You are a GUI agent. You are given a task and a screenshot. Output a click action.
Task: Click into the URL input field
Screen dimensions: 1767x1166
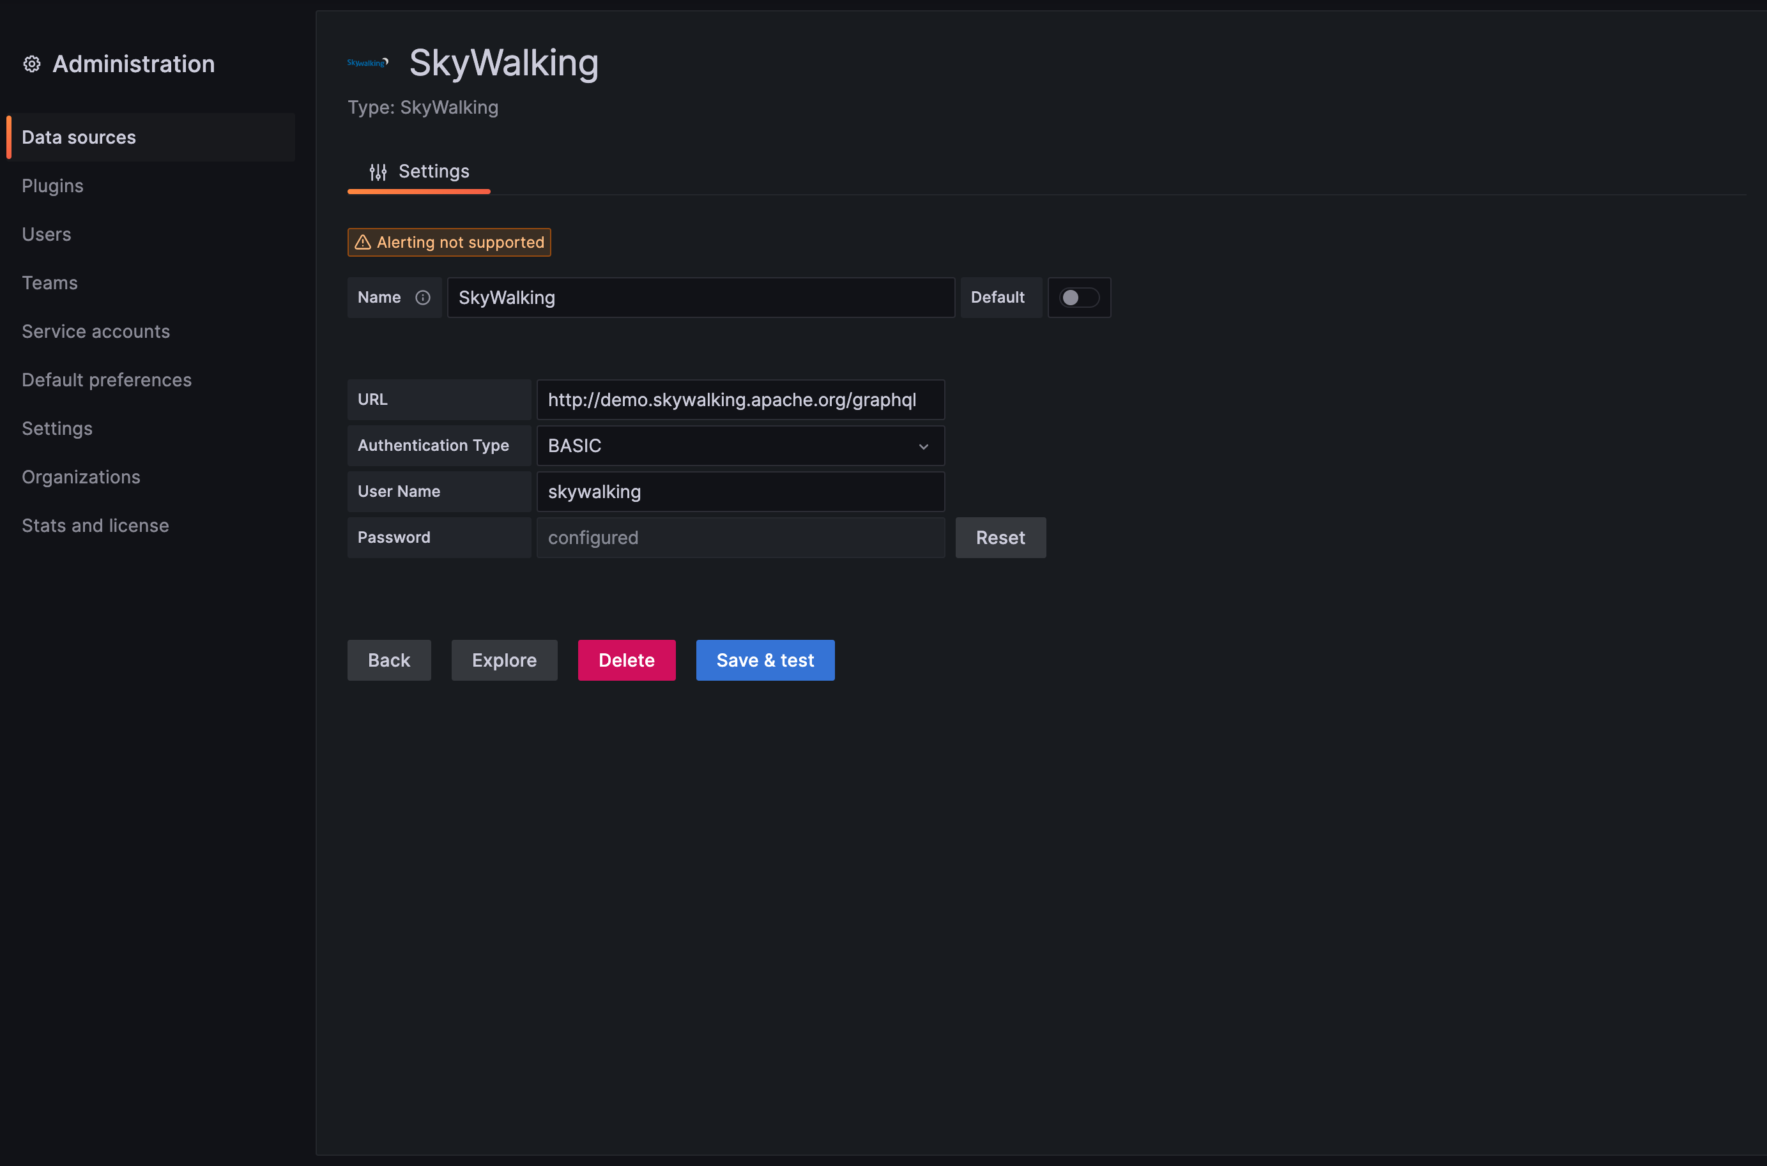(x=740, y=400)
